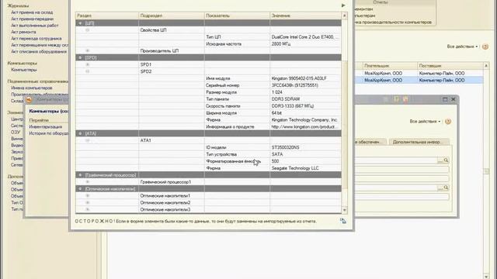Click the play arrow above the report table
Image resolution: width=497 pixels, height=279 pixels.
(343, 5)
